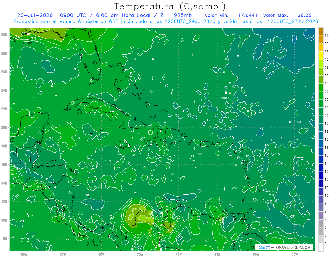Click the "90W" longitude axis label
The width and height of the screenshot is (334, 258).
(24, 254)
